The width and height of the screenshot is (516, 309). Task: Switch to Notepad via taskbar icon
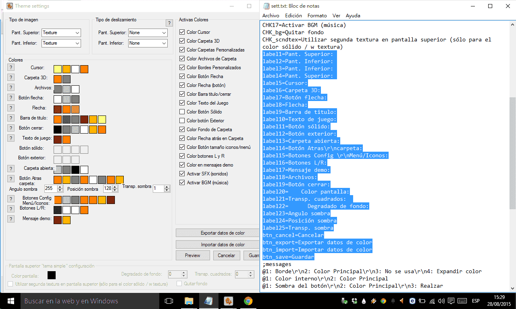pyautogui.click(x=208, y=301)
